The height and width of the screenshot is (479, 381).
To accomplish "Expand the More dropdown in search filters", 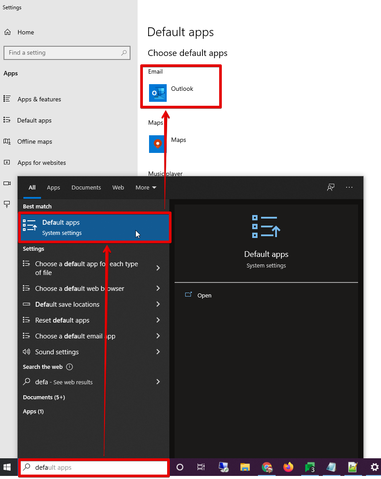I will click(x=146, y=188).
